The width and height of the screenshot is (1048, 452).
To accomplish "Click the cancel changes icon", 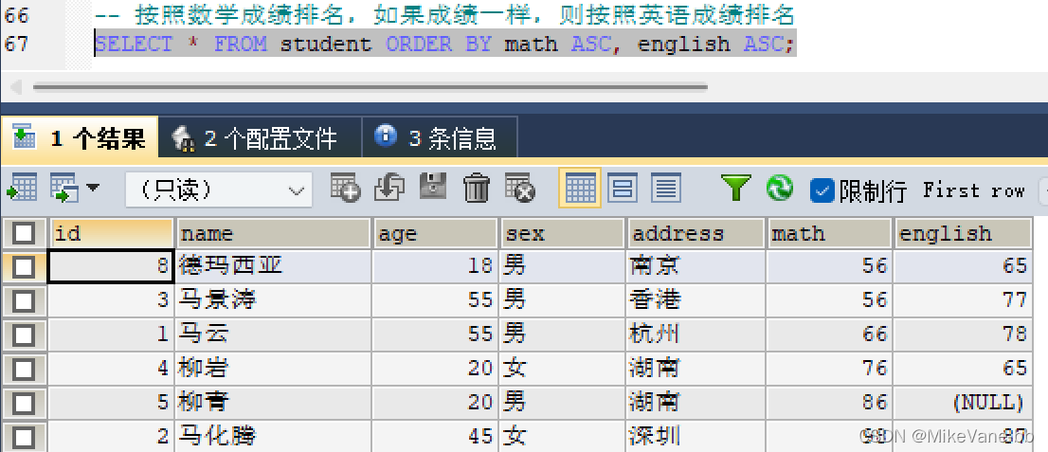I will coord(520,188).
